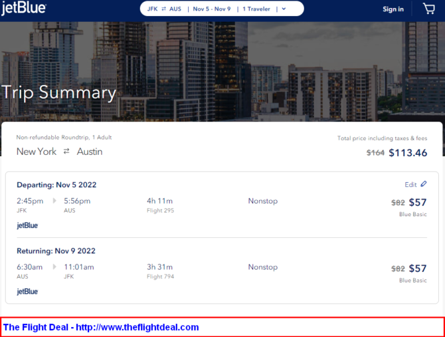445x337 pixels.
Task: Click the Edit link for the itinerary
Action: (410, 185)
